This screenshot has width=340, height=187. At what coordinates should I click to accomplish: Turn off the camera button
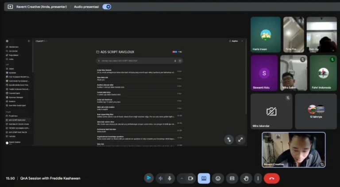click(x=191, y=178)
